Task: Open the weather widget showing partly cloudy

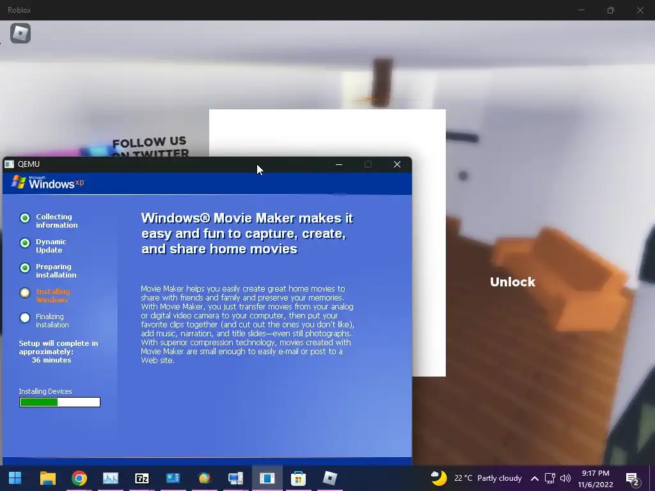Action: 476,478
